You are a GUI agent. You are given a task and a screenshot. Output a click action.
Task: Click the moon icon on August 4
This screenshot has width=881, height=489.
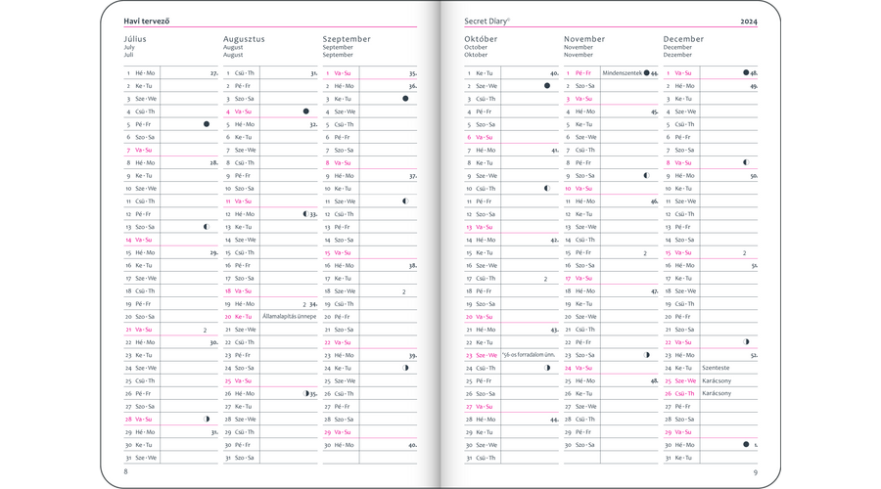(305, 111)
